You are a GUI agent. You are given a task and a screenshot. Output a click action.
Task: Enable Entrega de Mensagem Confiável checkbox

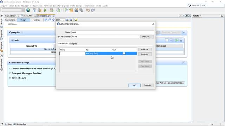point(10,73)
